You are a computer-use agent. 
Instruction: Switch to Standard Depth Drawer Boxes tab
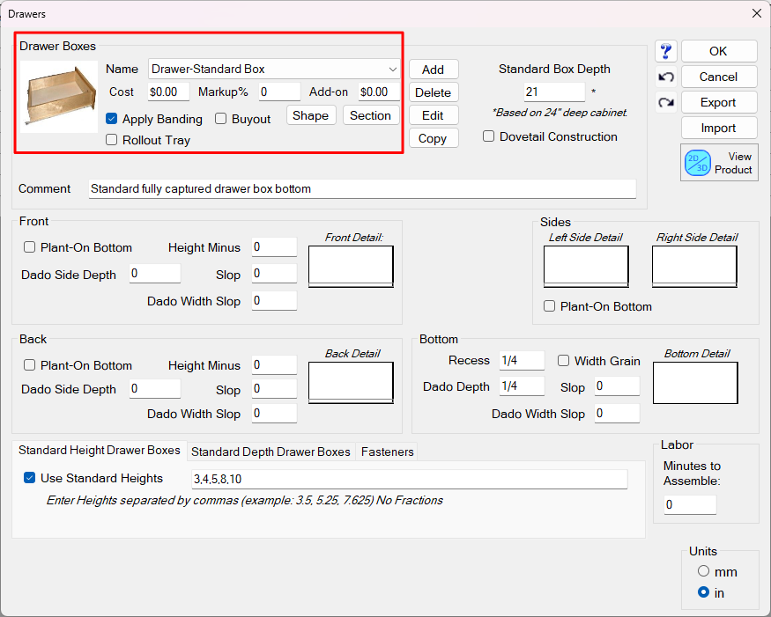271,452
